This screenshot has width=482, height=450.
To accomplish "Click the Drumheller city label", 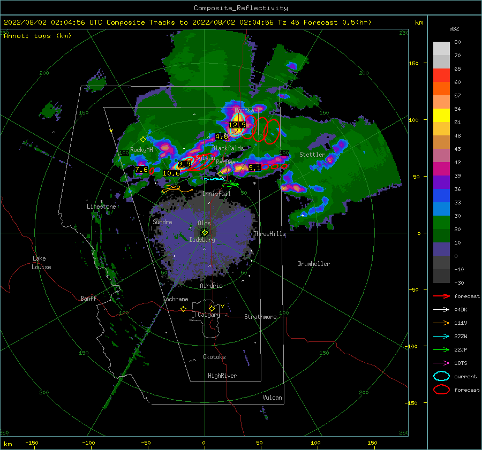I will pyautogui.click(x=314, y=264).
